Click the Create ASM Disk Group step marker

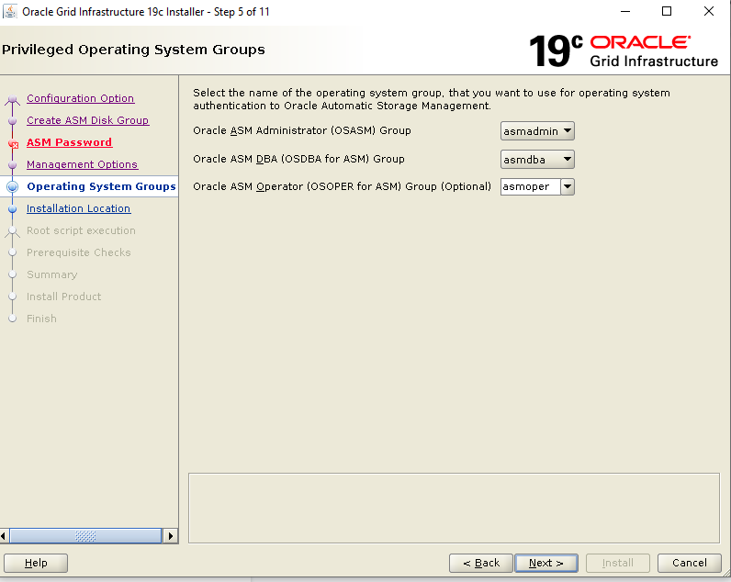click(x=13, y=121)
